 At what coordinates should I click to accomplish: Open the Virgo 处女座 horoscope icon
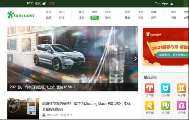click(166, 106)
